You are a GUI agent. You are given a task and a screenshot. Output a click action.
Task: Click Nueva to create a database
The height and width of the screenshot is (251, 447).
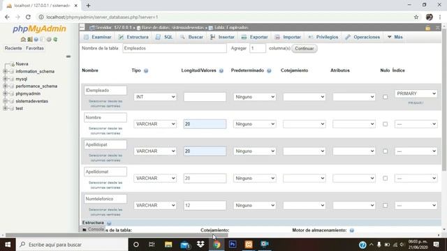tap(22, 64)
